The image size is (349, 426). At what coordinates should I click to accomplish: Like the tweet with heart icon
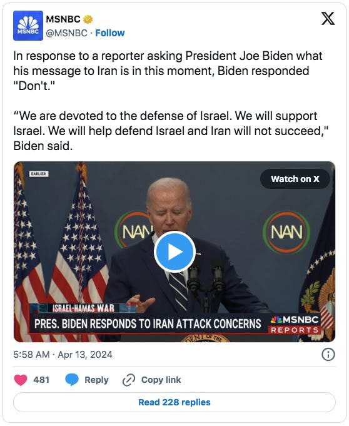tap(21, 380)
